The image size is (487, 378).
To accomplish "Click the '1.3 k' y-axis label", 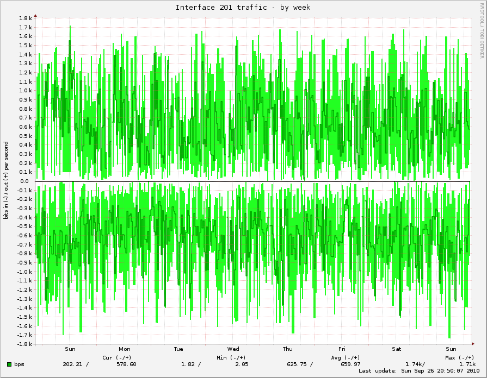I will (26, 64).
